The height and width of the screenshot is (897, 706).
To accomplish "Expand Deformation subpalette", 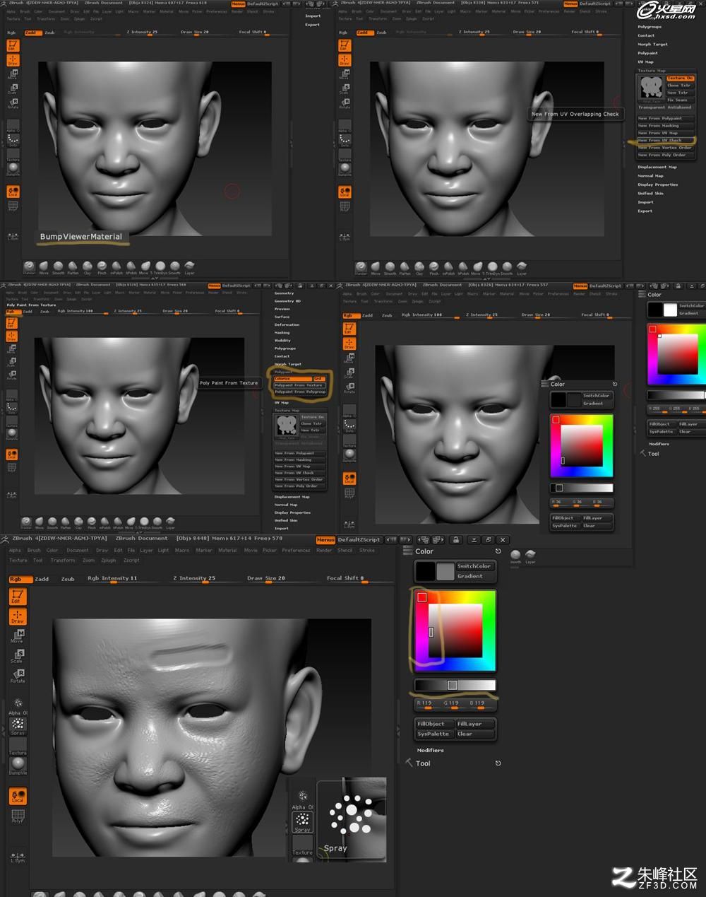I will click(x=287, y=324).
